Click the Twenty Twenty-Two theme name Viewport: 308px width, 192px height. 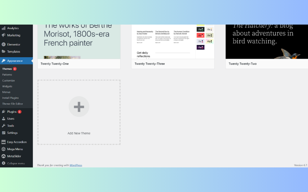[243, 64]
